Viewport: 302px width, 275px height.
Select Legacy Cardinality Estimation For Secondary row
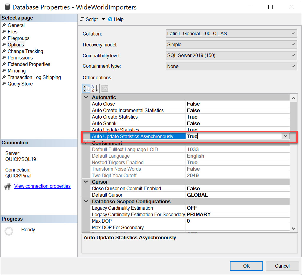point(190,214)
